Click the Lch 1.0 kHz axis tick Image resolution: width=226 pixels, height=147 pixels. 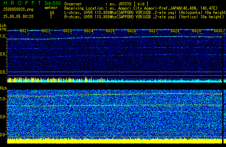coord(3,36)
